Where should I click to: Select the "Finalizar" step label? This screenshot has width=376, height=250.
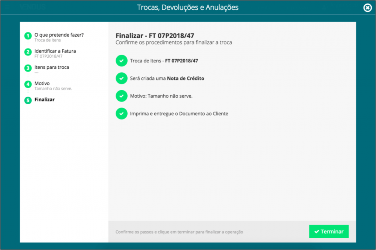(x=45, y=100)
